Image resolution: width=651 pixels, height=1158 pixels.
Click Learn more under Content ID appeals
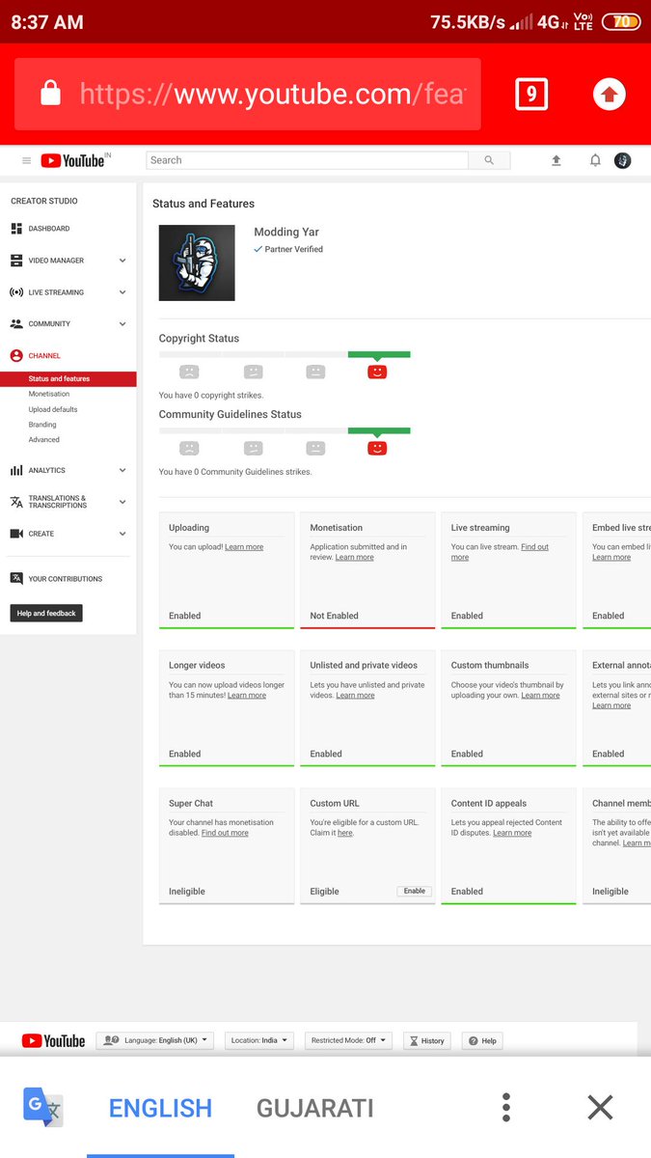[512, 833]
